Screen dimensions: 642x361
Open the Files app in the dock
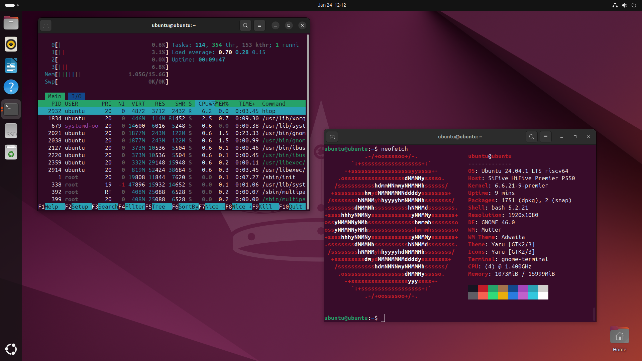pos(11,23)
